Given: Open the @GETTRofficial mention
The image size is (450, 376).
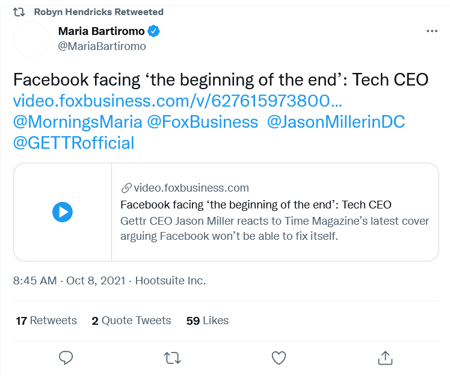Looking at the screenshot, I should coord(74,143).
